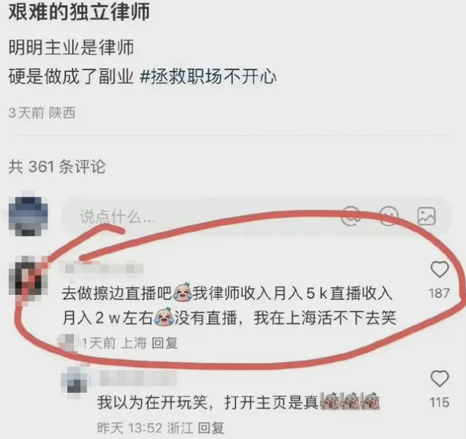
Task: Reply to the Zhejiang comment via 回复
Action: [211, 428]
